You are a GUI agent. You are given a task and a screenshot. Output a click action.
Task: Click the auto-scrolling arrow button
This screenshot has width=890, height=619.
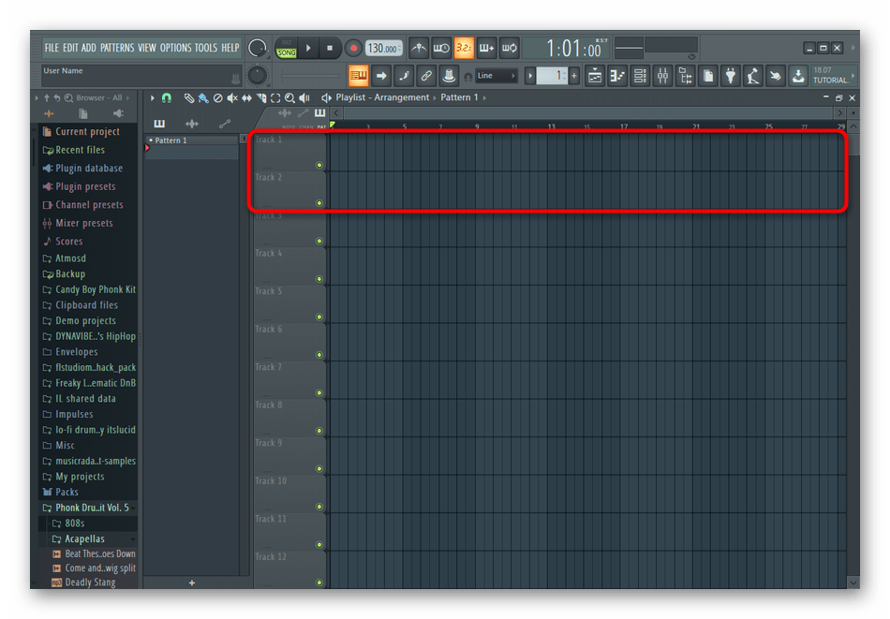click(x=381, y=76)
